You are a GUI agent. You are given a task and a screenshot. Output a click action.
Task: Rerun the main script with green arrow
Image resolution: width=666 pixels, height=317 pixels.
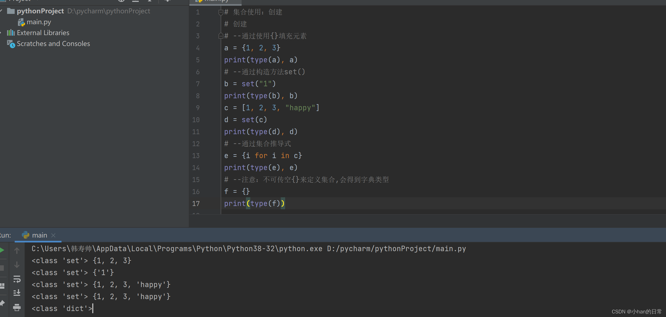[x=2, y=250]
